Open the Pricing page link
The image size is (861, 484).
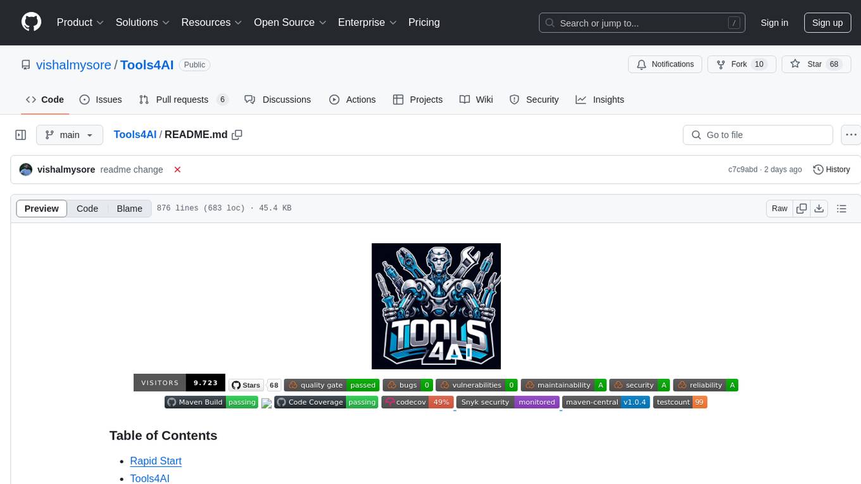[424, 22]
